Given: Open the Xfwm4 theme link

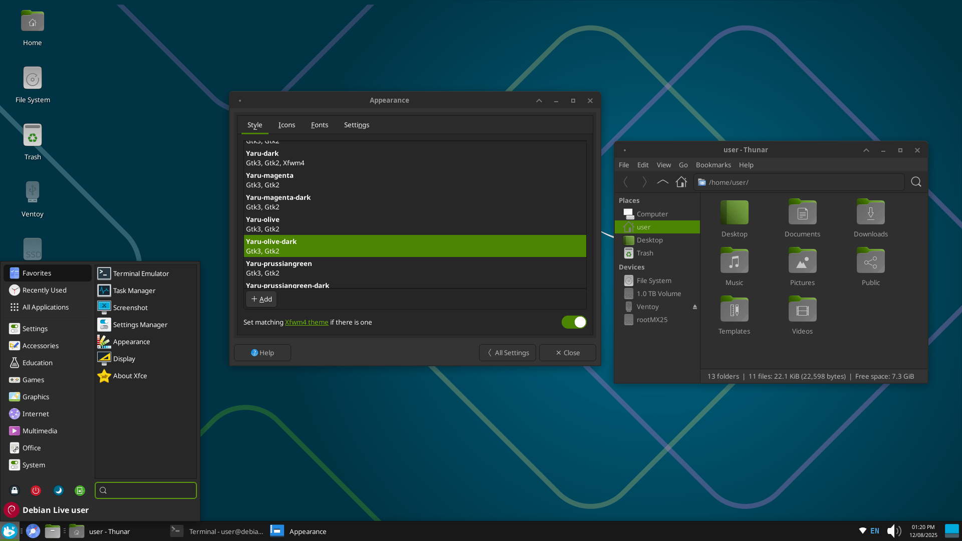Looking at the screenshot, I should (x=307, y=322).
